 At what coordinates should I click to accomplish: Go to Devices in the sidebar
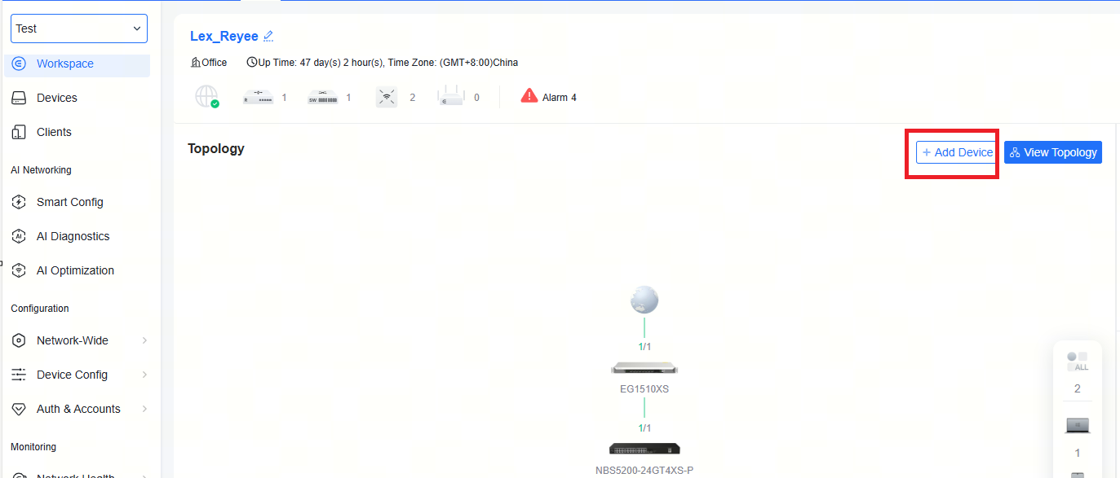pos(57,98)
